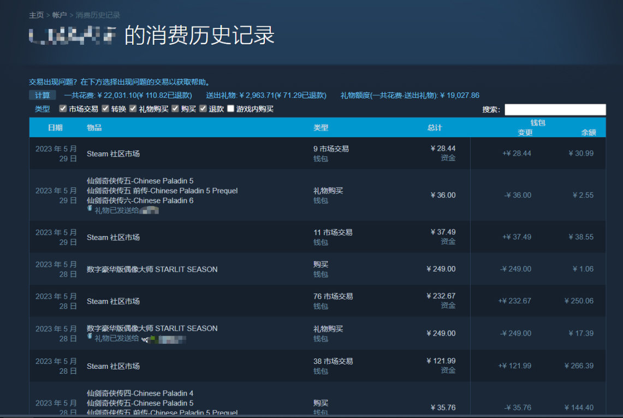This screenshot has width=623, height=418.
Task: Enable the 游戏内购买 checkbox
Action: pyautogui.click(x=230, y=109)
